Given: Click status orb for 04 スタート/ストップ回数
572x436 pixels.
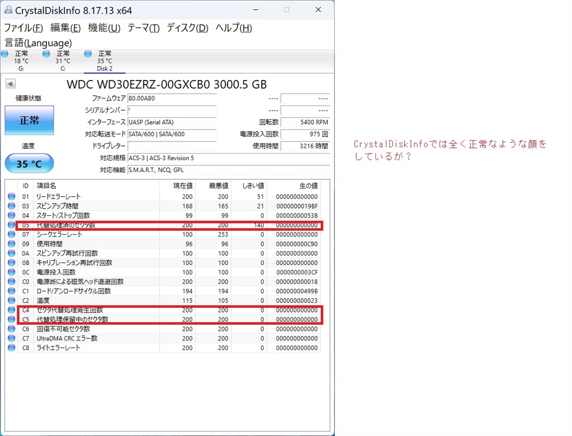Looking at the screenshot, I should (x=11, y=215).
